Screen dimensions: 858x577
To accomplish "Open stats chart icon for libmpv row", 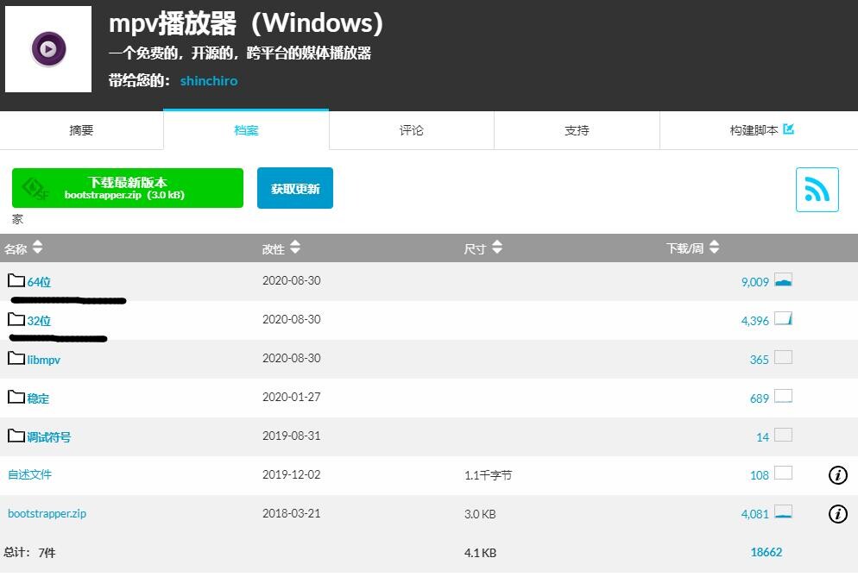I will [784, 358].
